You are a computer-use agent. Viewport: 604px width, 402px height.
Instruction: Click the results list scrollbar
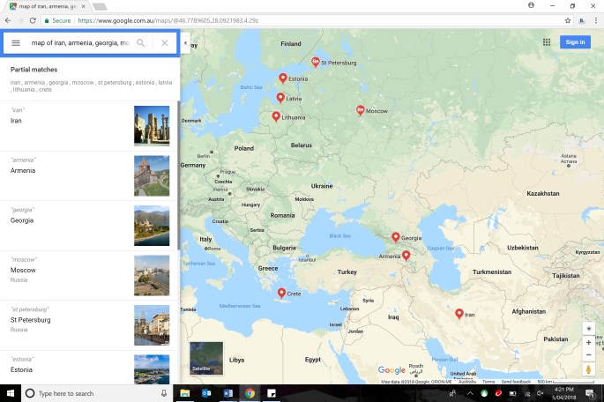[x=178, y=175]
